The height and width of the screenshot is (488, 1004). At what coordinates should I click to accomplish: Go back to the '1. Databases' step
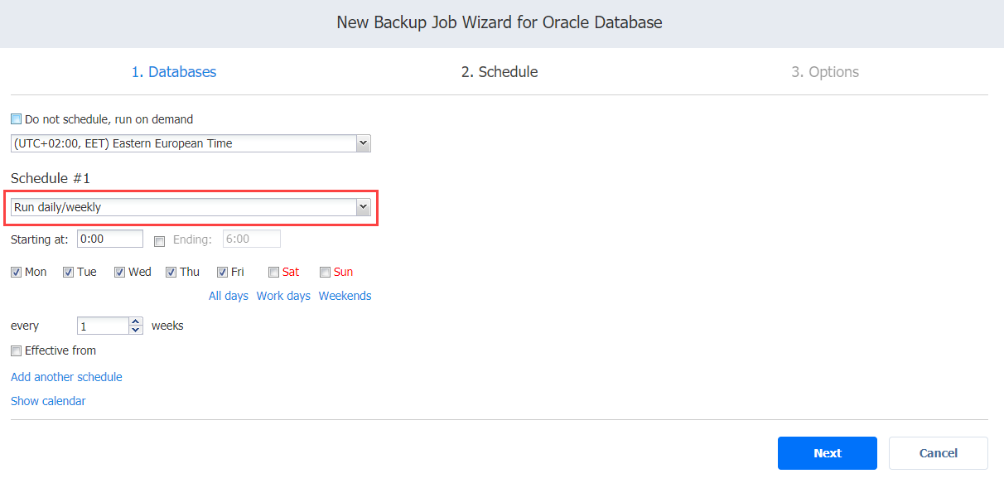click(174, 72)
